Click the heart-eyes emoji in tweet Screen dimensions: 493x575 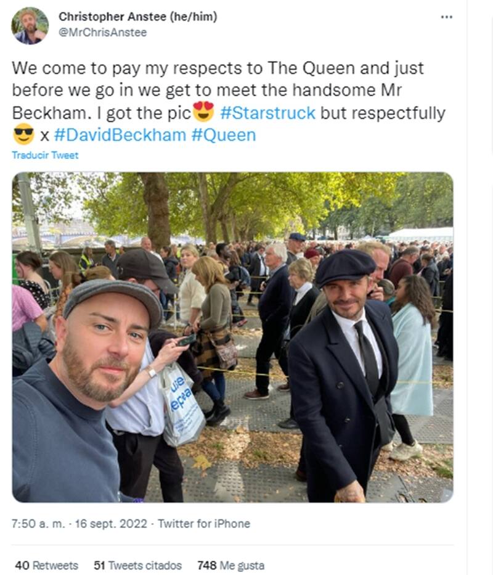203,112
